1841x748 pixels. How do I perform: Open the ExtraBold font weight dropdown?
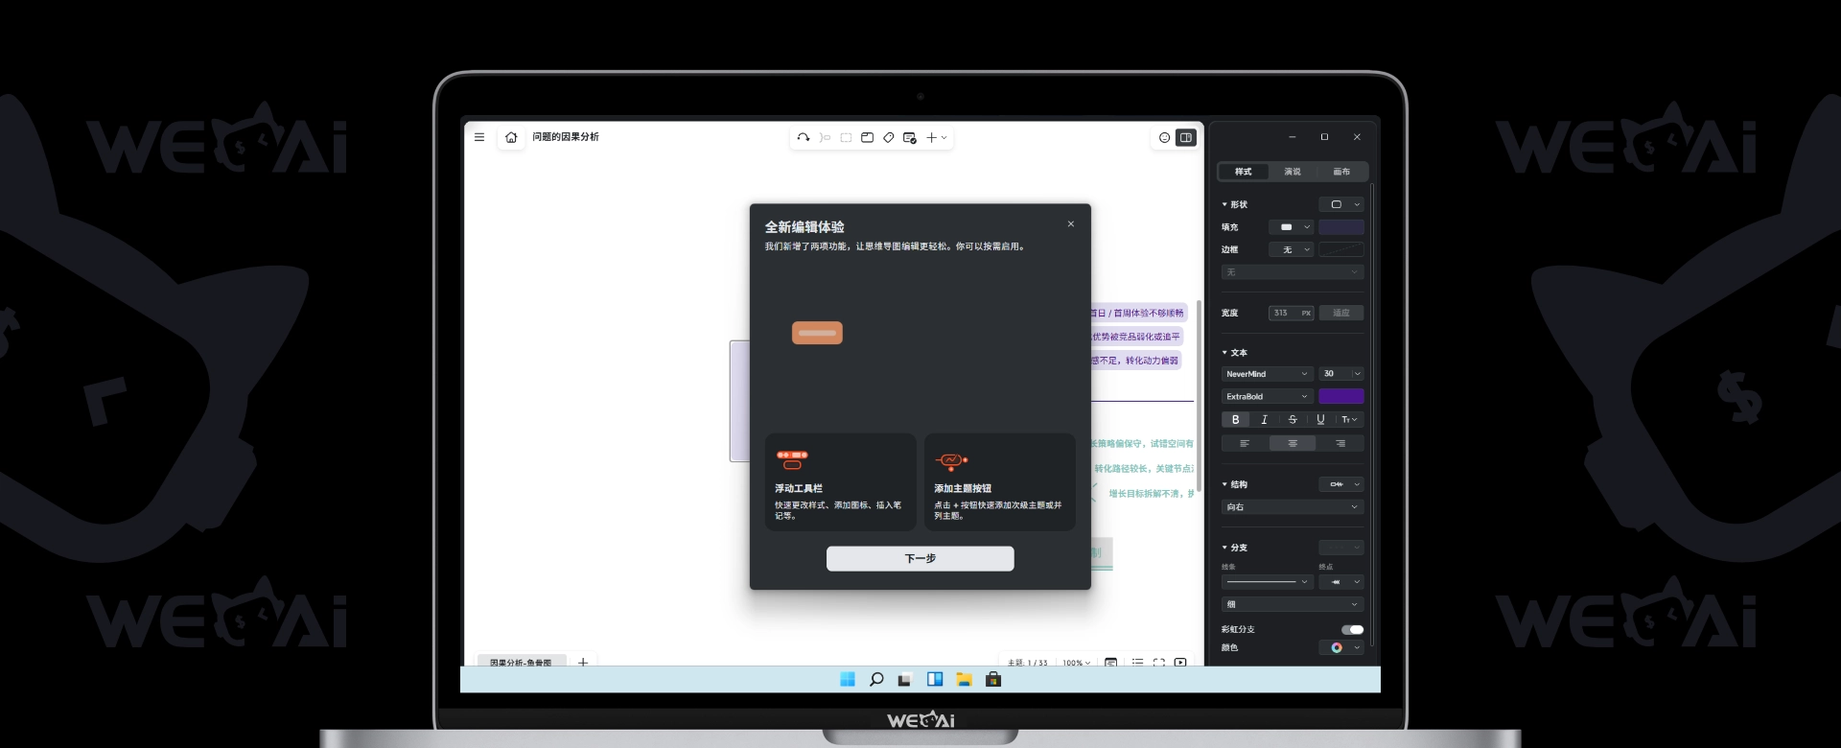[1268, 396]
